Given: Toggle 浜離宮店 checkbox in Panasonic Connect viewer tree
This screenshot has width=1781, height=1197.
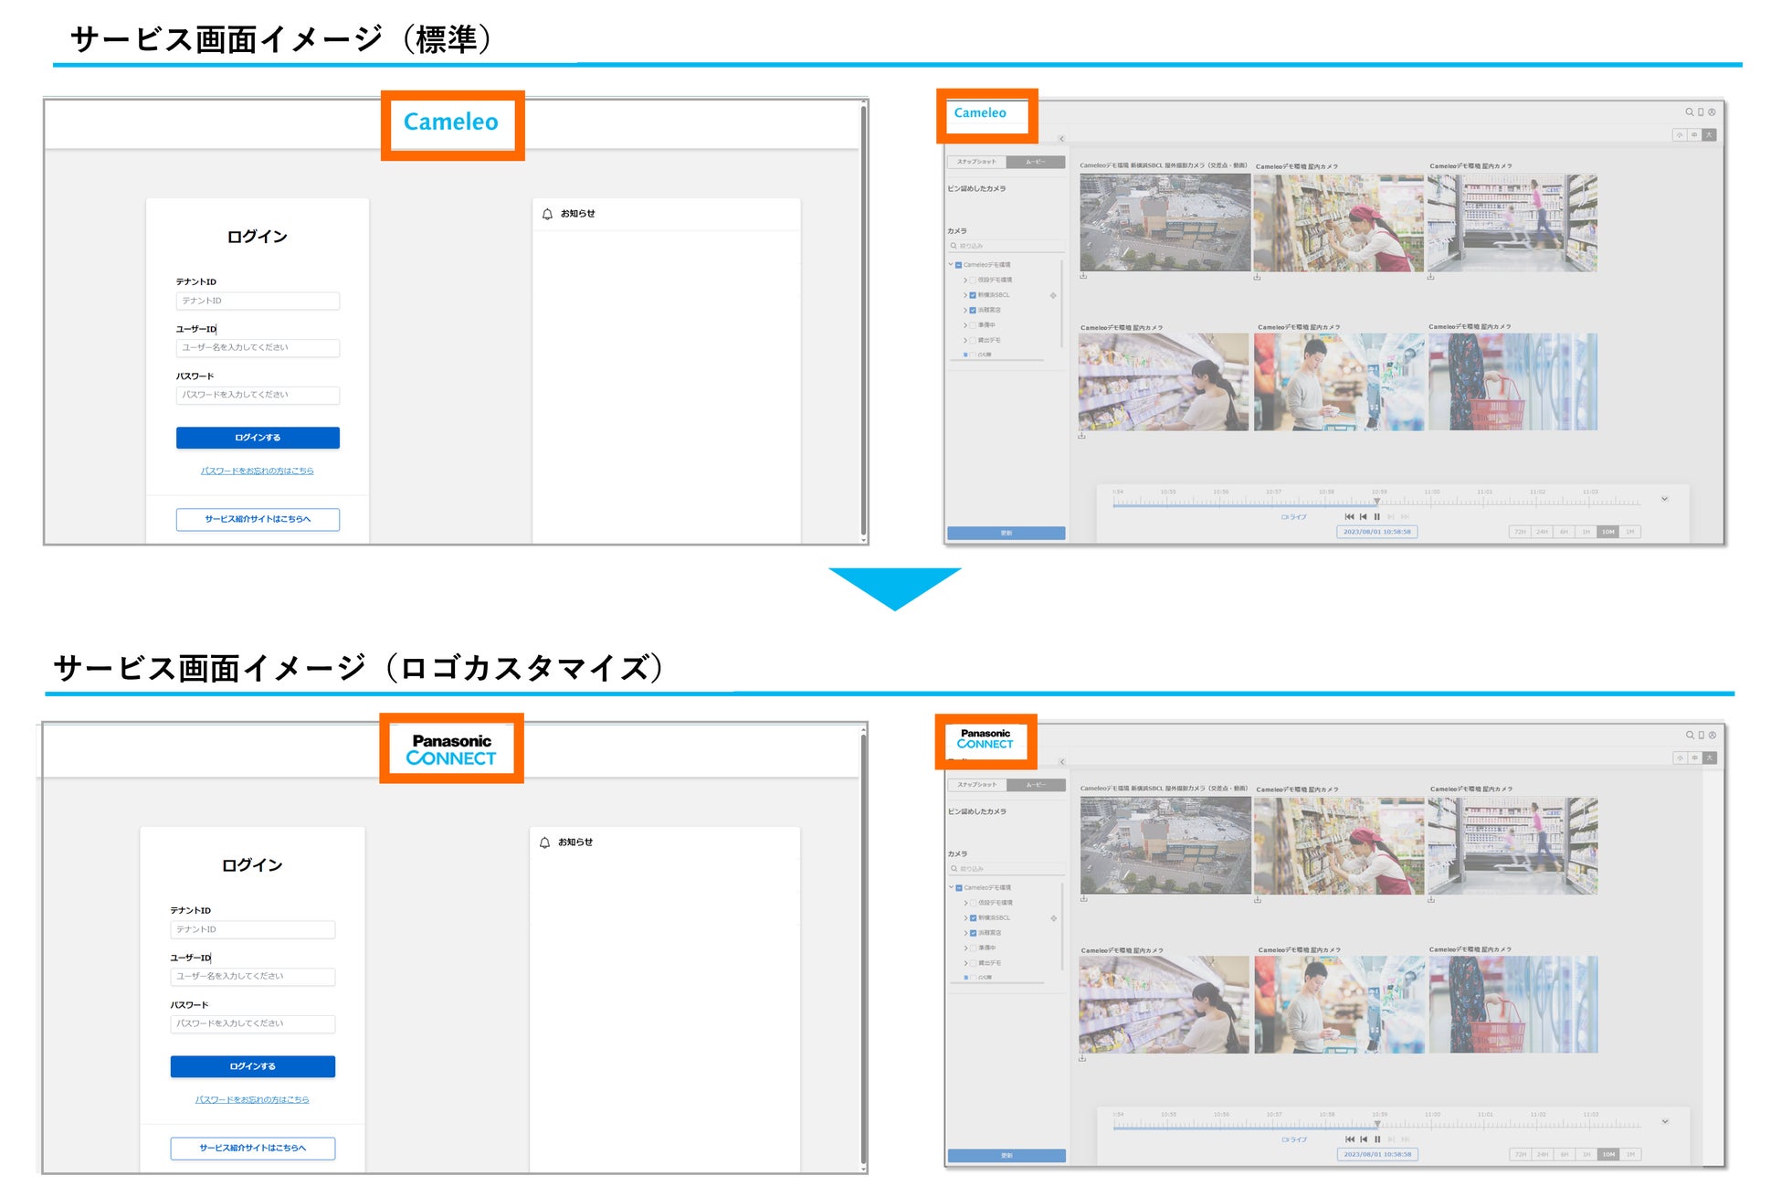Looking at the screenshot, I should [973, 933].
